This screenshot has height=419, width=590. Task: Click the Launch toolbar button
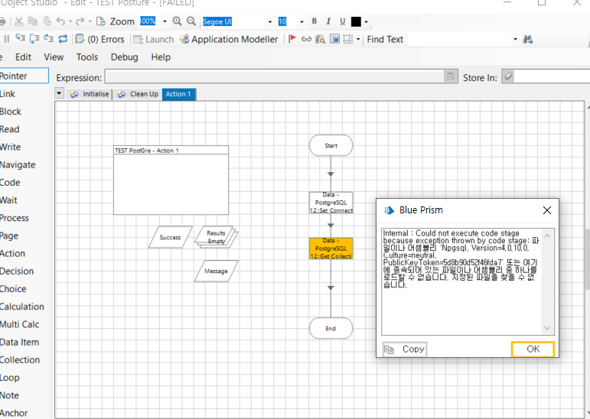(154, 39)
